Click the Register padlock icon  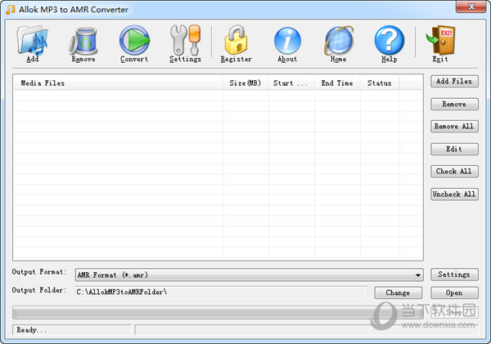(x=236, y=43)
